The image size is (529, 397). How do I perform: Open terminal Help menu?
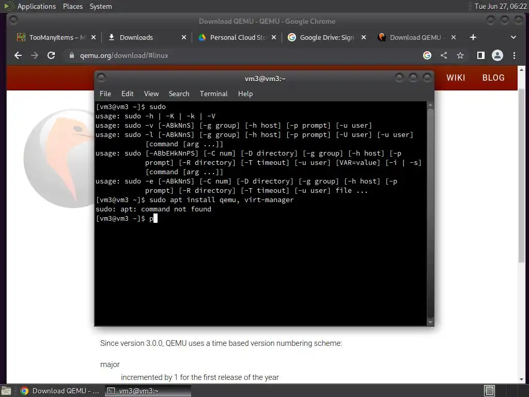pos(245,94)
